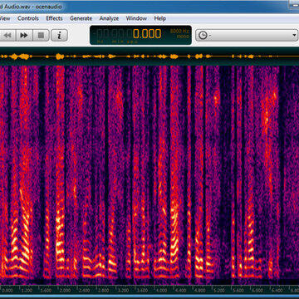Click the 6.000 mark on timeline ruler
Screen dimensions: 299x299
click(x=257, y=291)
